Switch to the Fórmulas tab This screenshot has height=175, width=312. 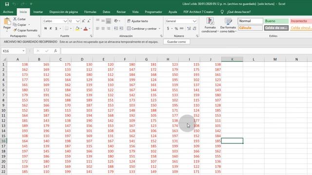[90, 12]
